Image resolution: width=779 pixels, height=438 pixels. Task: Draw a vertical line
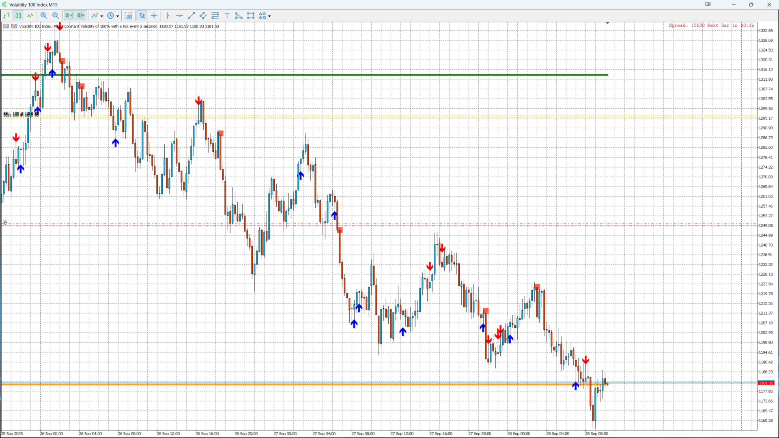pos(168,16)
